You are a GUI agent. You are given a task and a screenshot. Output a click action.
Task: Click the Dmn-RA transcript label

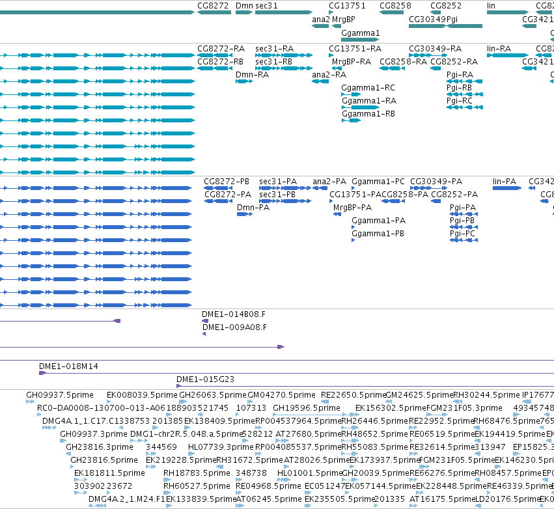pyautogui.click(x=253, y=75)
